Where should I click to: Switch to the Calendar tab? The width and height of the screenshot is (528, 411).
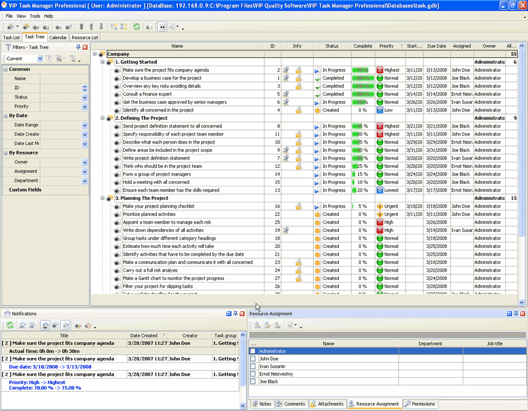(x=58, y=37)
